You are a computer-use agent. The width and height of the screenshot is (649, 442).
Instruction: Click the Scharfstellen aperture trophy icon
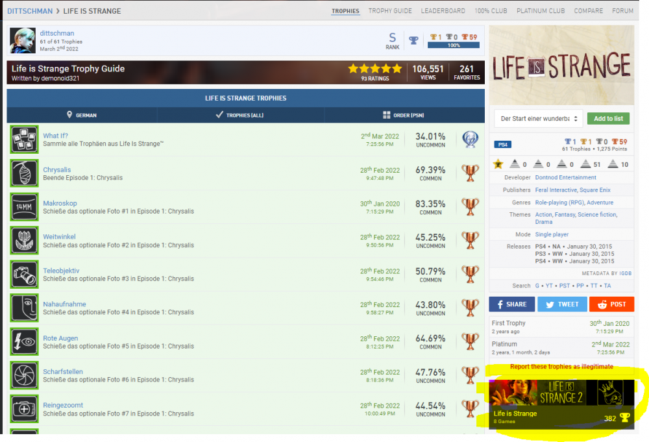pyautogui.click(x=24, y=376)
